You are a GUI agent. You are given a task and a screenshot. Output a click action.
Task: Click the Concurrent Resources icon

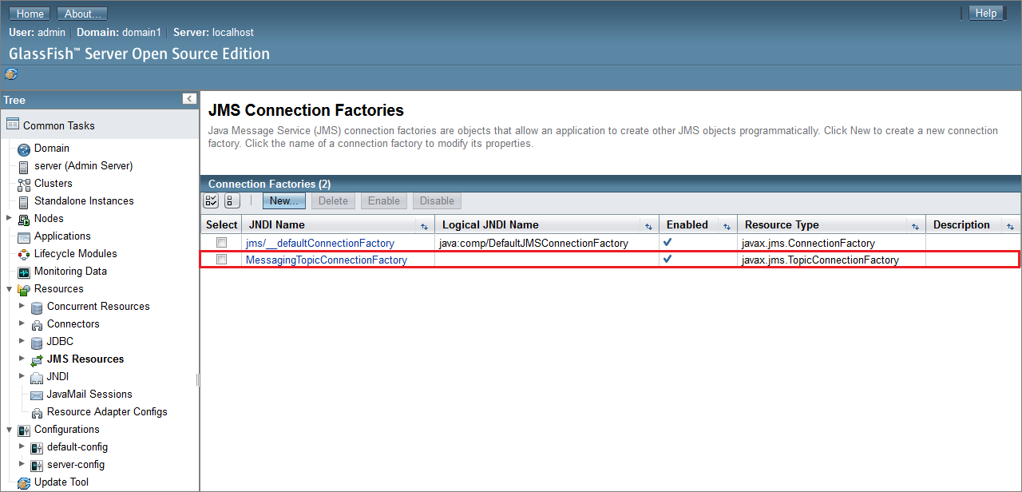pos(37,307)
